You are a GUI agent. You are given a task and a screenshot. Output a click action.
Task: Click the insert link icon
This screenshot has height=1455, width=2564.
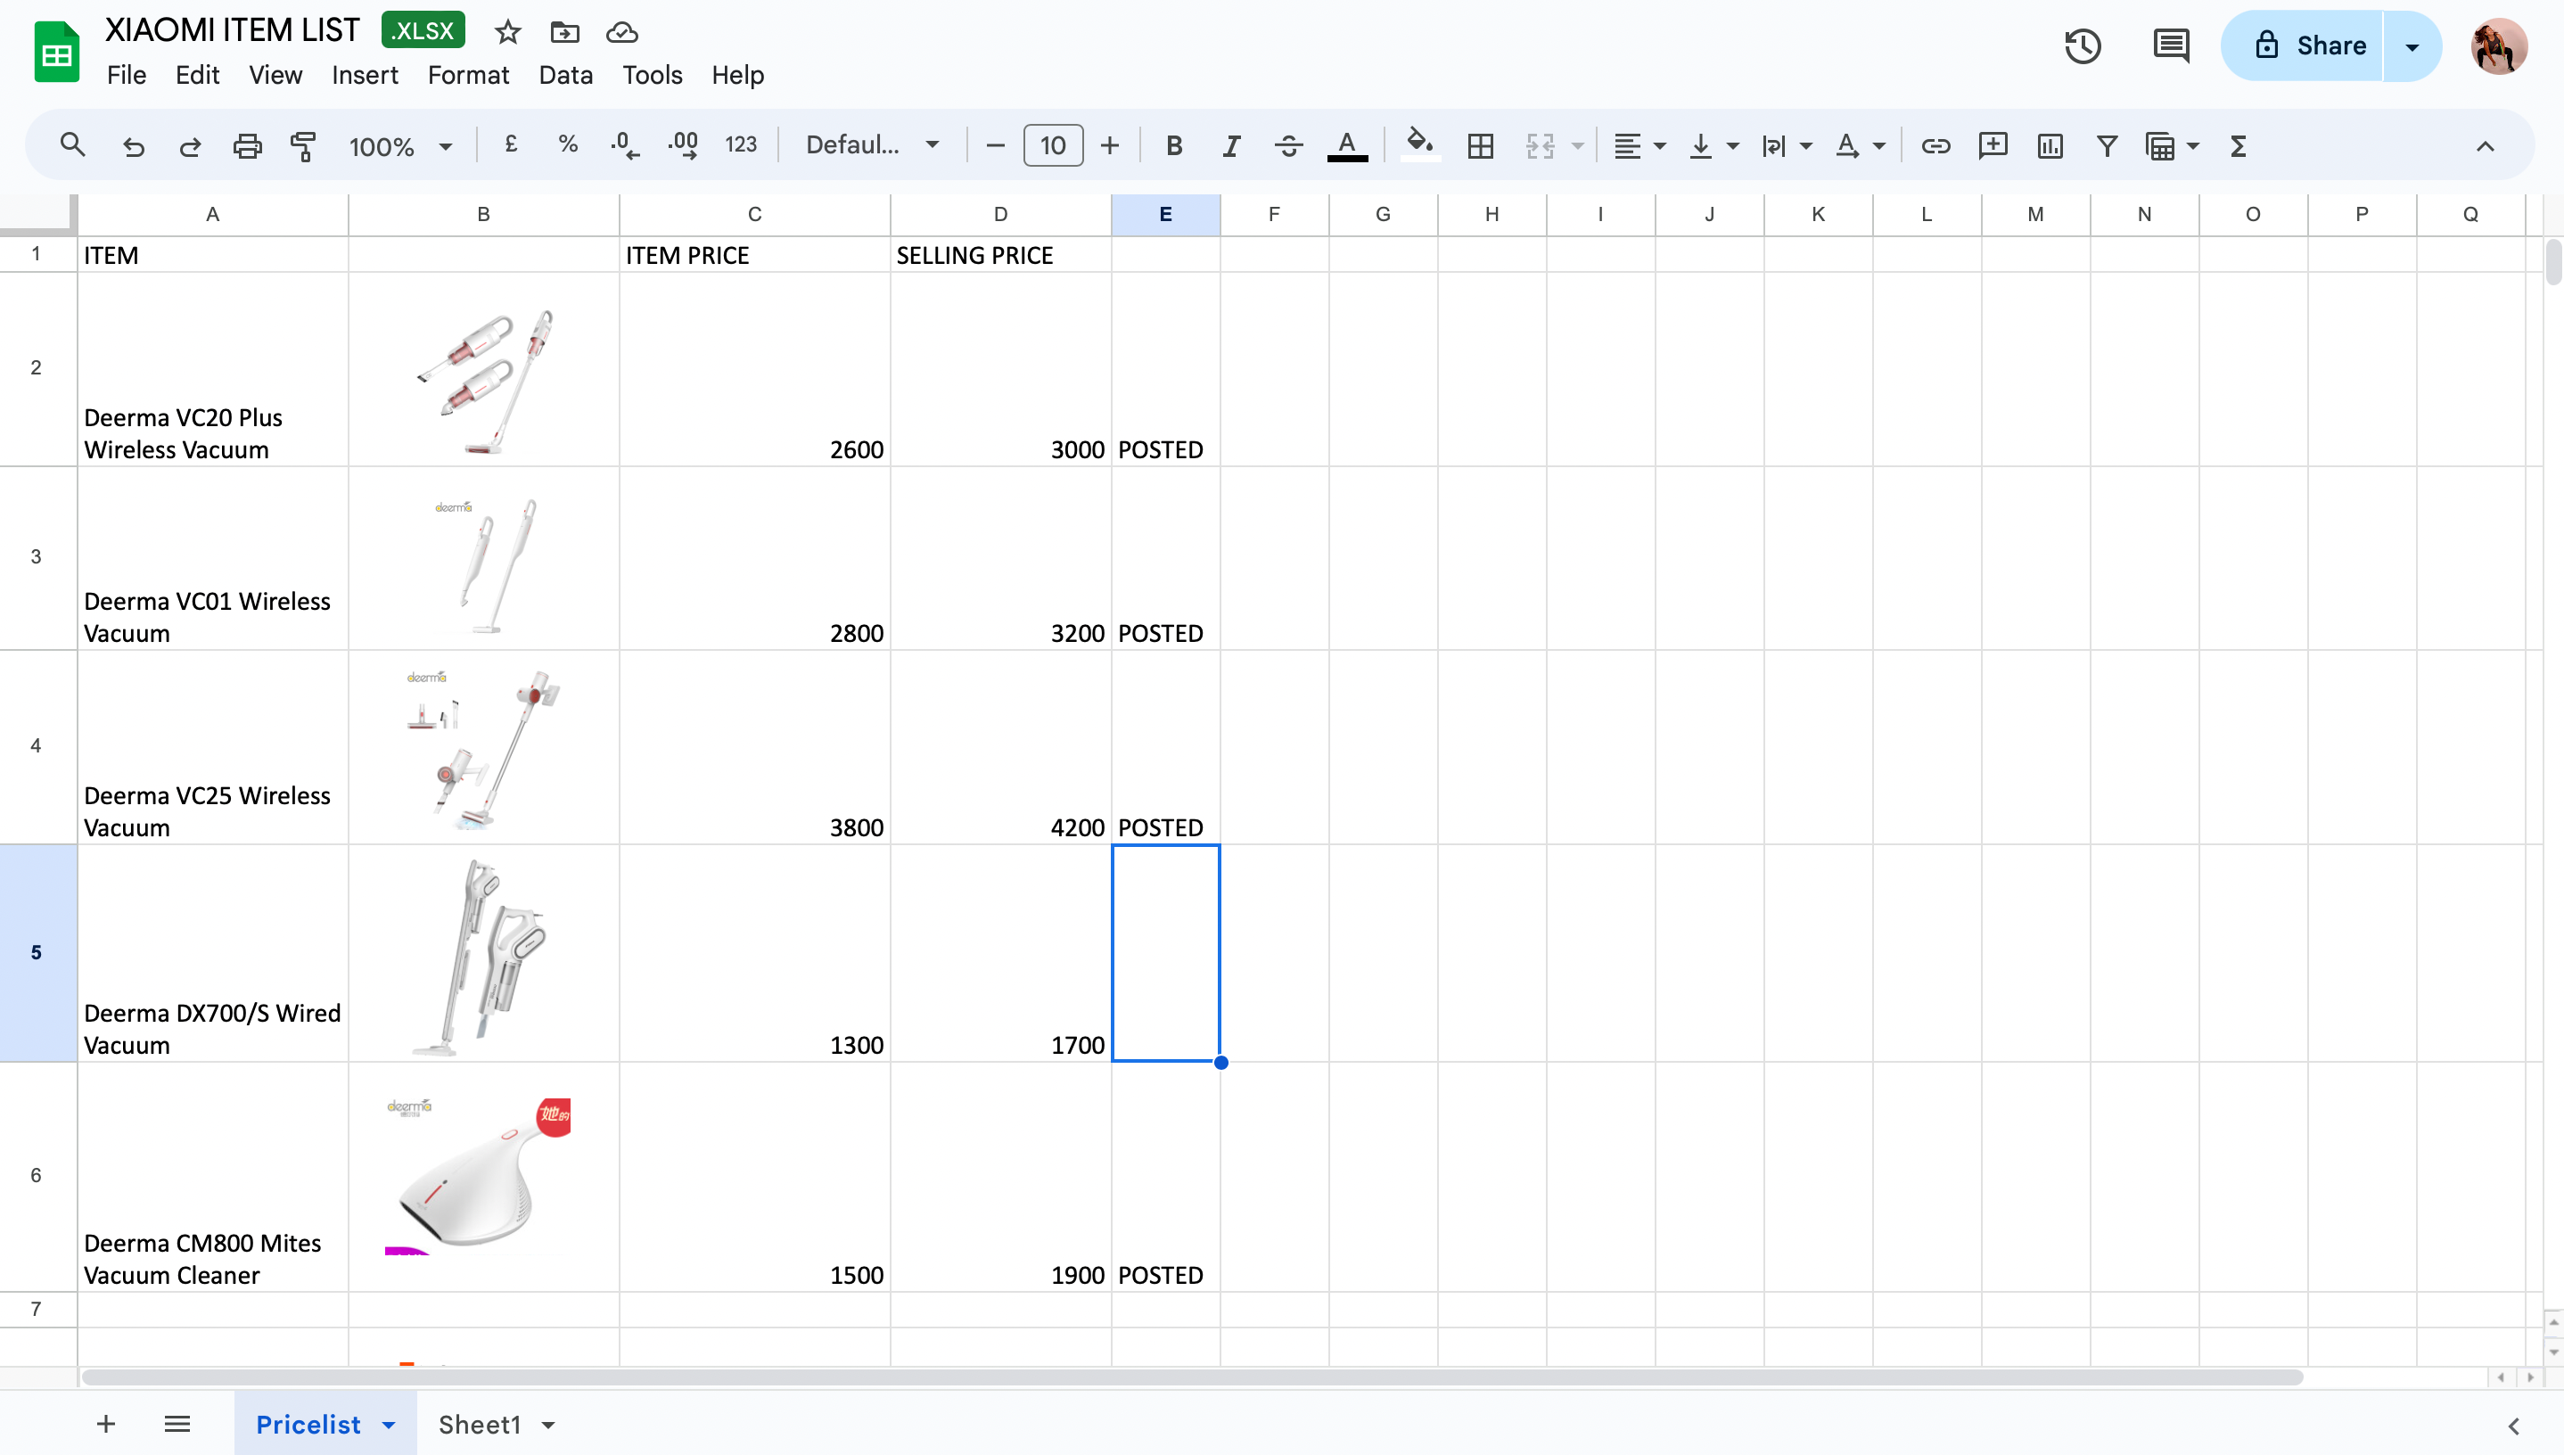(1935, 146)
